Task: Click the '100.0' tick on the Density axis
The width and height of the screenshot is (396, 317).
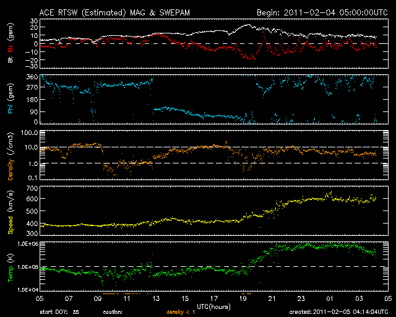Action: (29, 132)
